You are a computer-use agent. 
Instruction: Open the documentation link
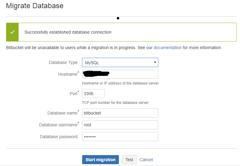pyautogui.click(x=167, y=48)
